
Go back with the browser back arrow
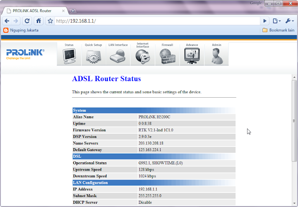pos(7,21)
